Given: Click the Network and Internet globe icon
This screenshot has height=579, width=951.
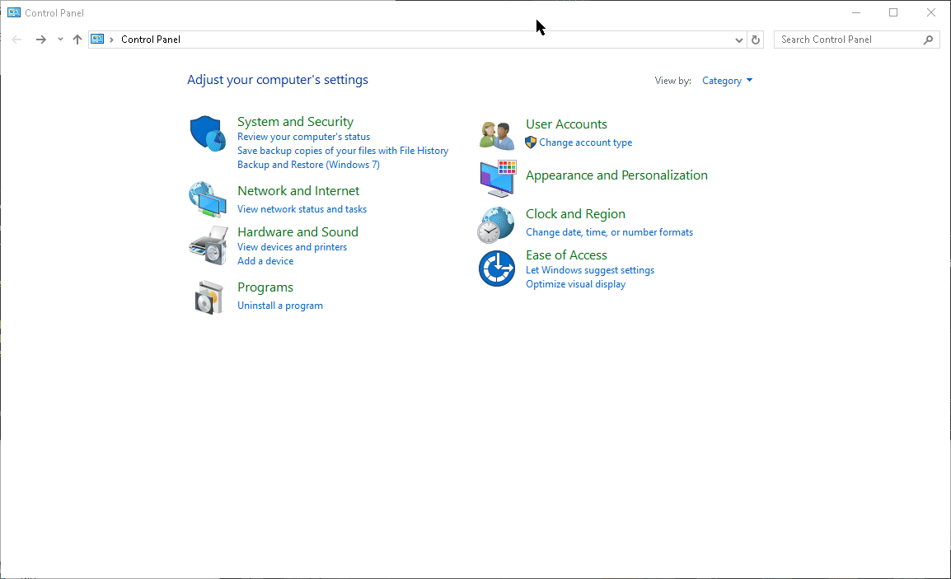Looking at the screenshot, I should pyautogui.click(x=208, y=199).
